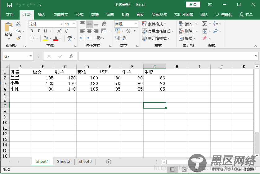Image resolution: width=260 pixels, height=174 pixels.
Task: Click increase indent icon
Action: pos(89,38)
